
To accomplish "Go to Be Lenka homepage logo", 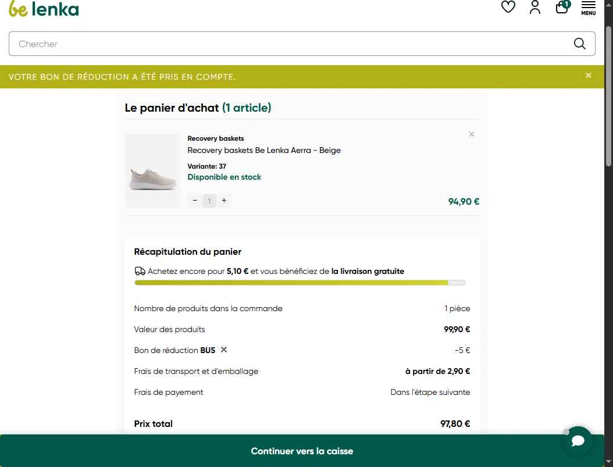I will [44, 9].
